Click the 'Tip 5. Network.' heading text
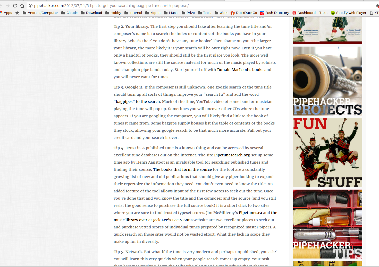Viewport: 379px width, 267px height. tap(128, 252)
